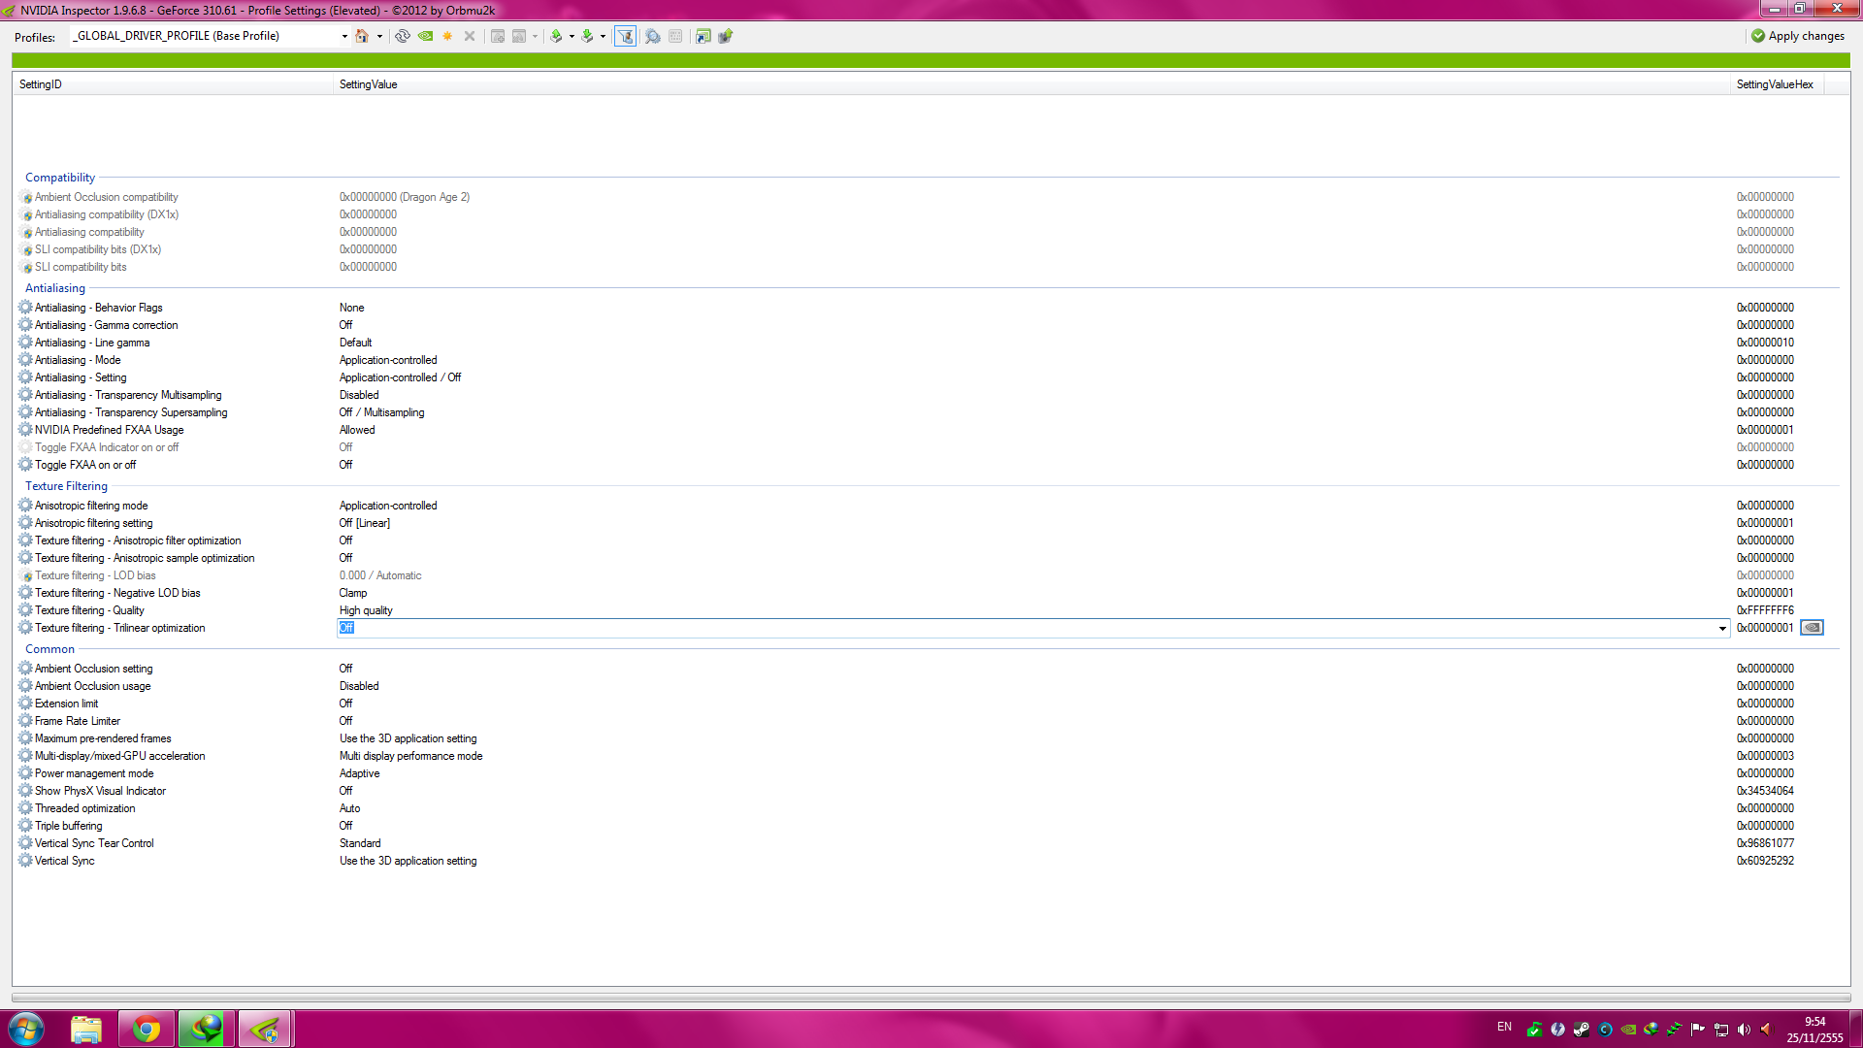
Task: Click the gear icon for Vertical Sync
Action: pyautogui.click(x=25, y=861)
